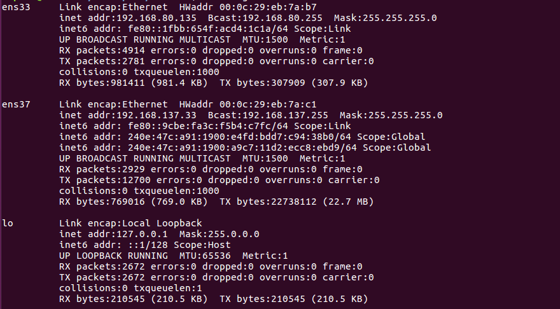This screenshot has height=309, width=560.
Task: Click the lo loopback interface name
Action: (x=8, y=223)
